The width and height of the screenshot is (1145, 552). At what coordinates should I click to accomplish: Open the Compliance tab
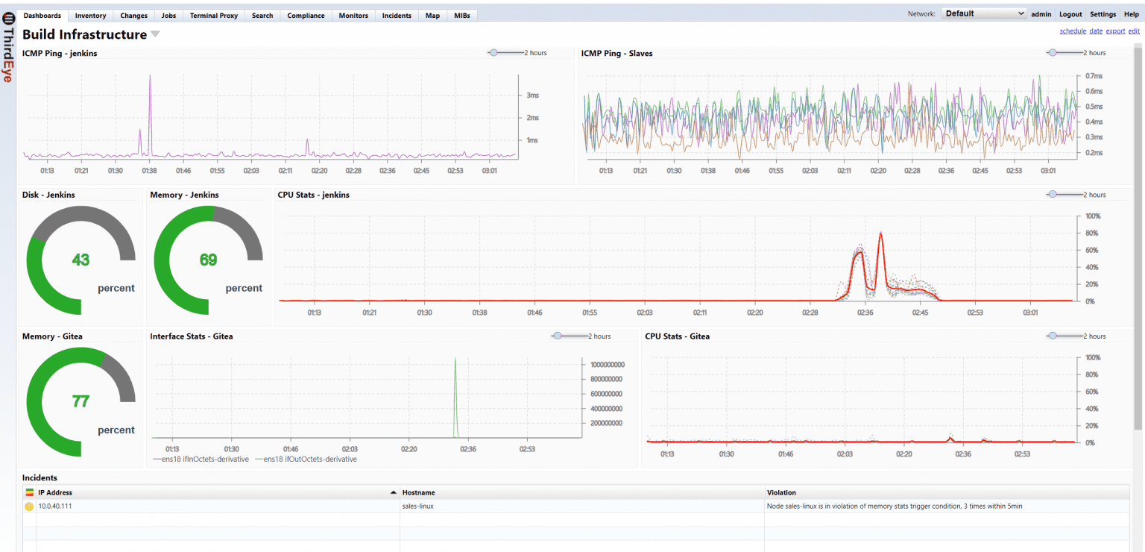click(306, 16)
